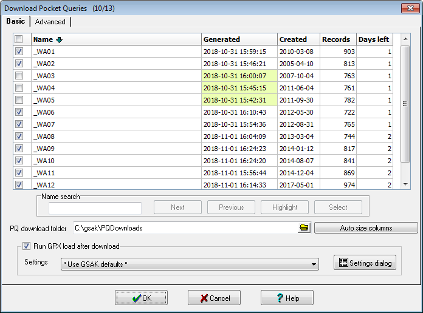This screenshot has width=423, height=313.
Task: Check the _WA05 row checkbox
Action: click(19, 99)
